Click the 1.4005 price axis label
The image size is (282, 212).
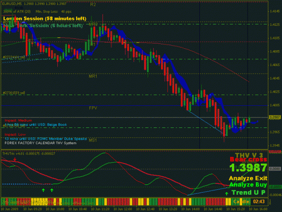point(275,105)
